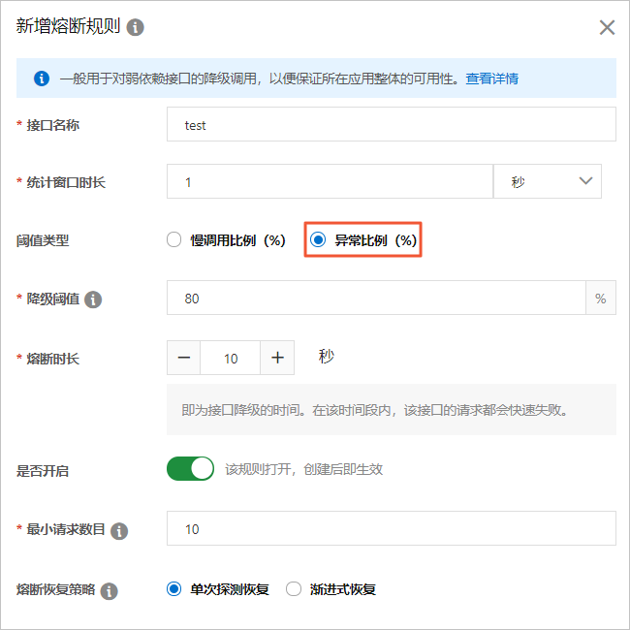Decrease 熔断时长 with the minus button

(183, 358)
